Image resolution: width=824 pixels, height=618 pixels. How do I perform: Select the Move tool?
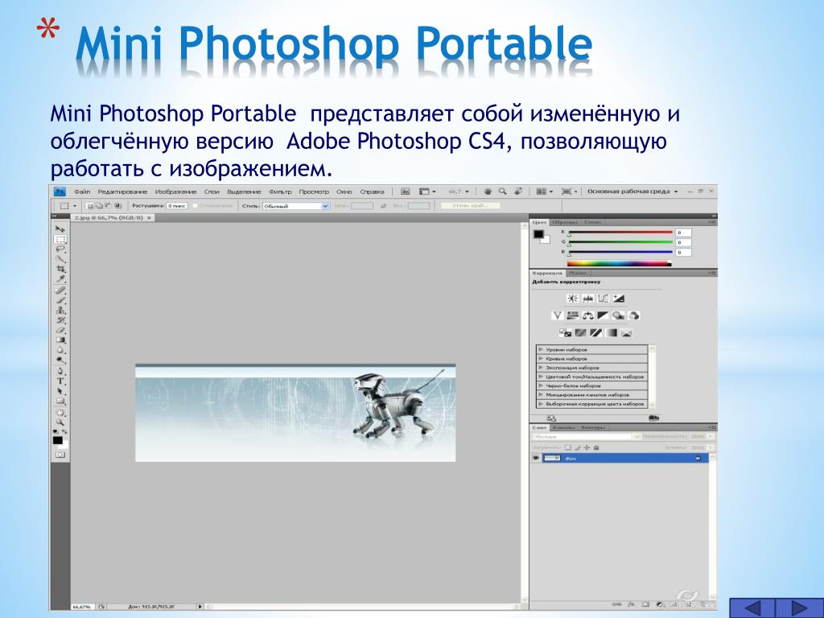click(x=60, y=229)
